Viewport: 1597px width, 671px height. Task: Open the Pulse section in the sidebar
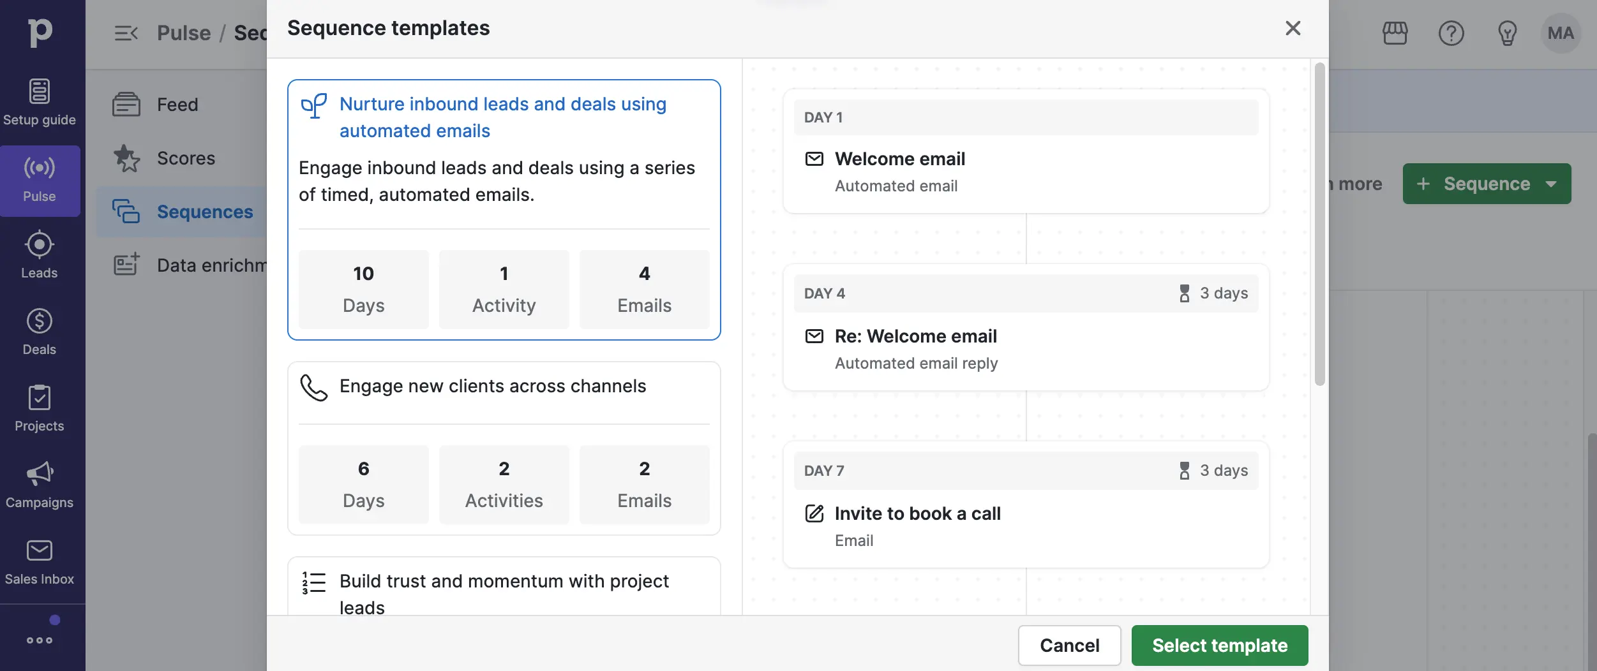coord(40,180)
